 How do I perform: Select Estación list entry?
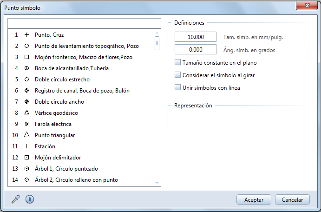(46, 146)
